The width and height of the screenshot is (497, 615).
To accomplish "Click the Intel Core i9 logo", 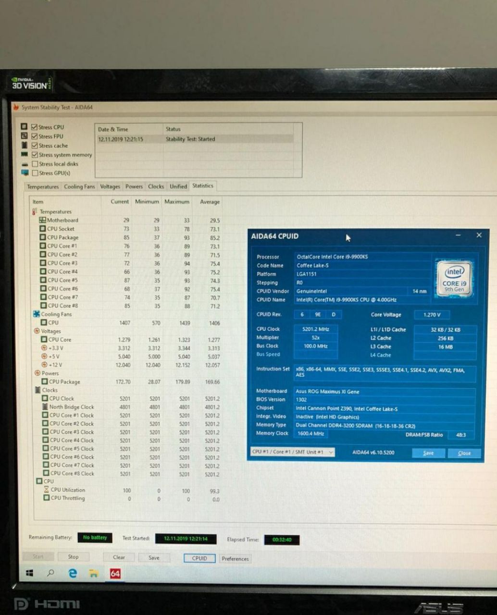I will pyautogui.click(x=454, y=280).
